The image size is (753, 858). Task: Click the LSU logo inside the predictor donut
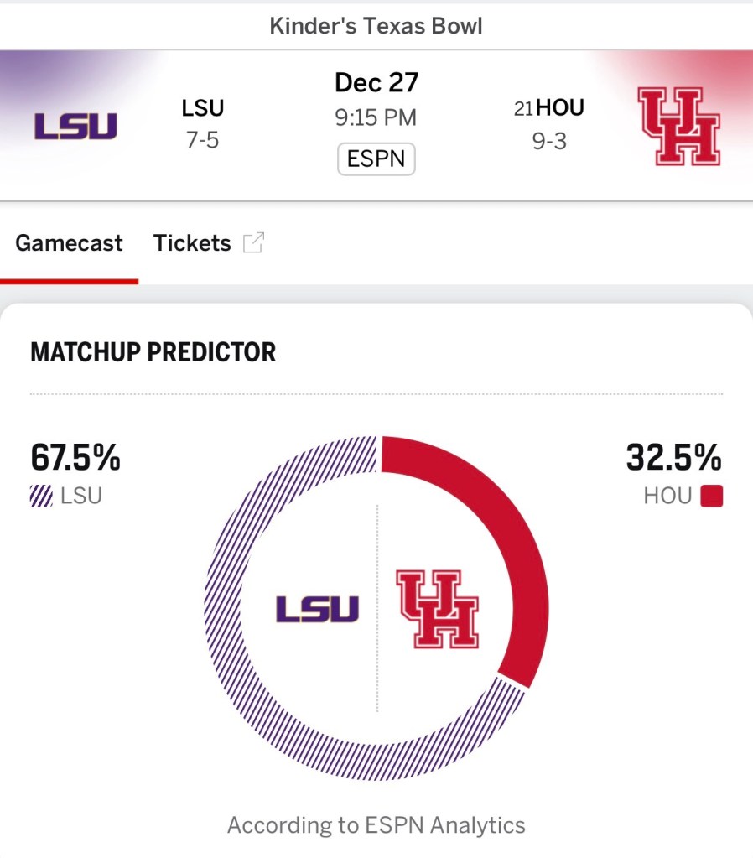pyautogui.click(x=317, y=609)
